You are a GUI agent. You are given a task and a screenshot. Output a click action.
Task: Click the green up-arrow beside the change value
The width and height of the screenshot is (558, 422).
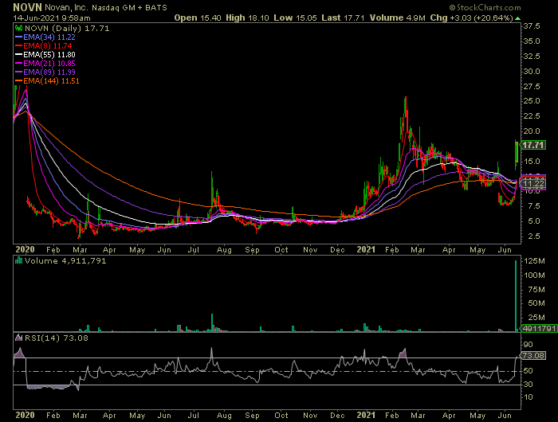pos(517,18)
